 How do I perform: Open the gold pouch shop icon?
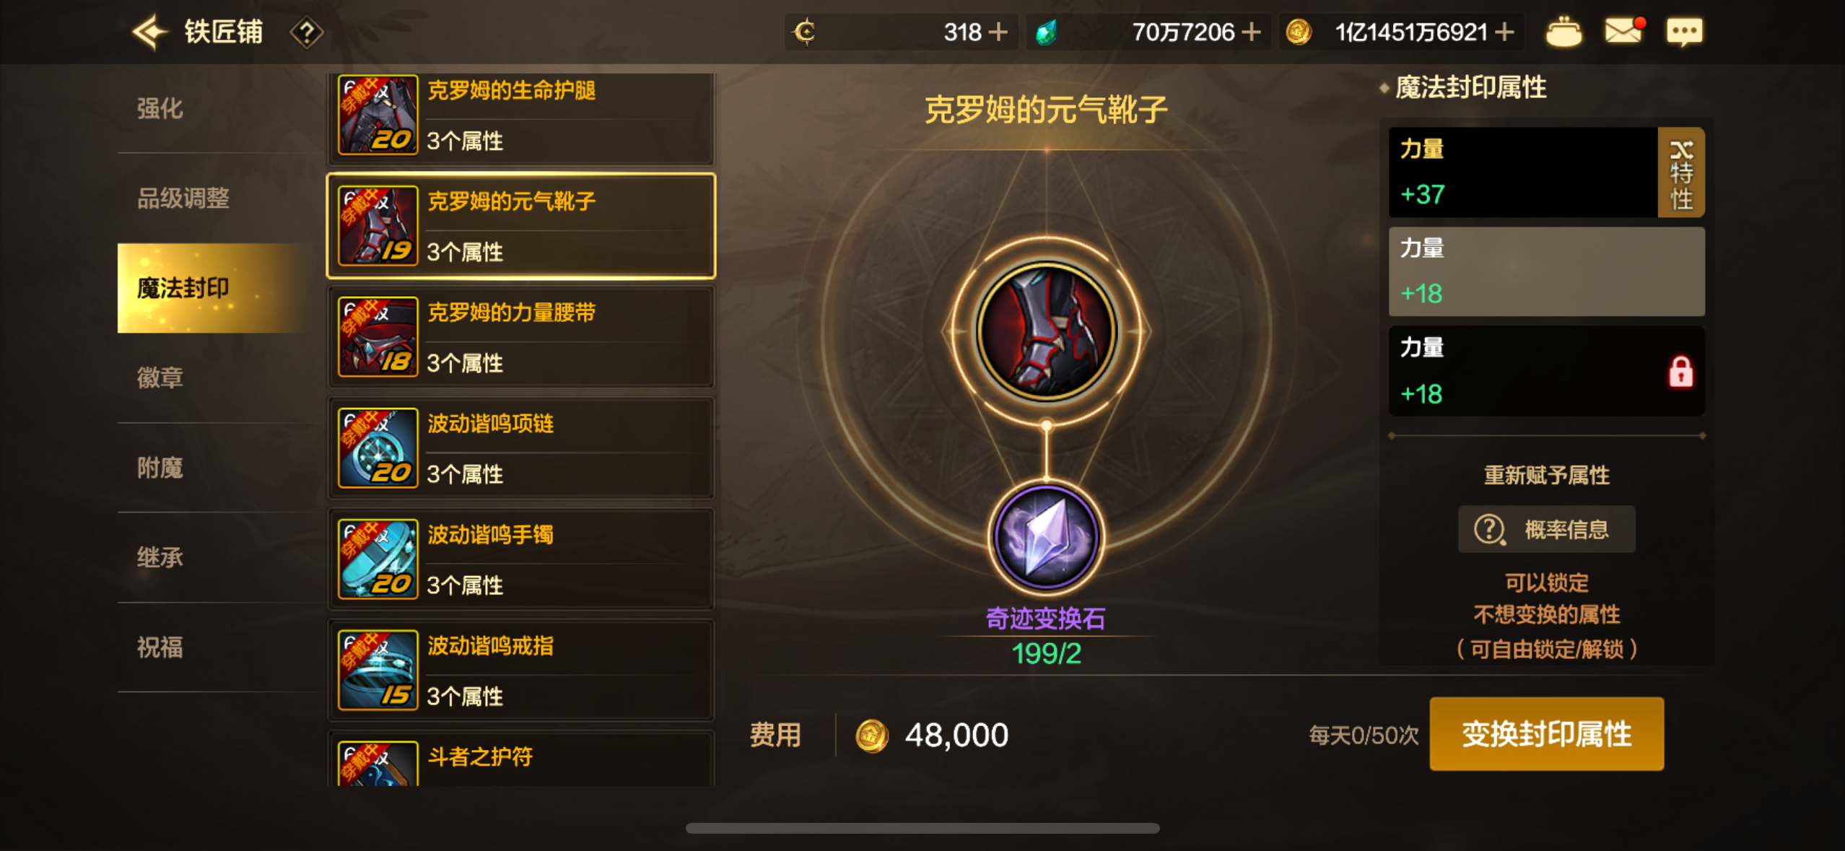(1563, 32)
